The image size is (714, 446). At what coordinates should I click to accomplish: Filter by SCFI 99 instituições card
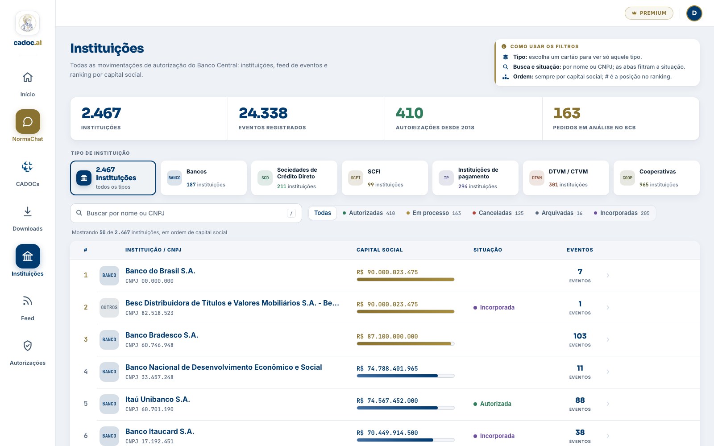click(385, 178)
